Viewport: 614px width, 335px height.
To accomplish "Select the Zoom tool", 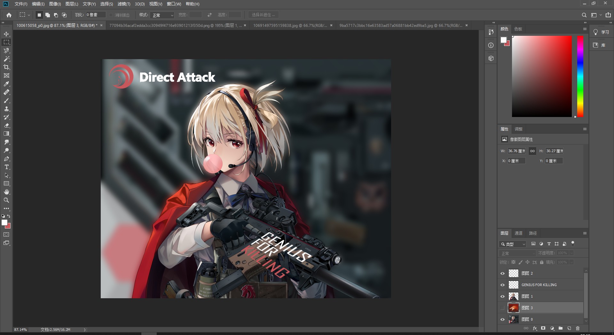I will (6, 200).
